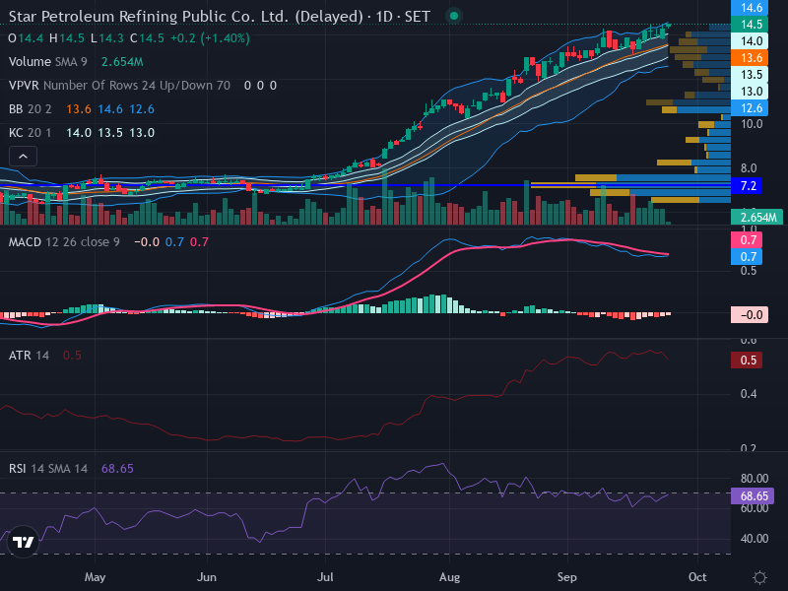Click the Aug label on time axis
This screenshot has height=591, width=788.
point(449,577)
